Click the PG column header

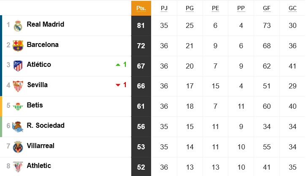tap(190, 8)
